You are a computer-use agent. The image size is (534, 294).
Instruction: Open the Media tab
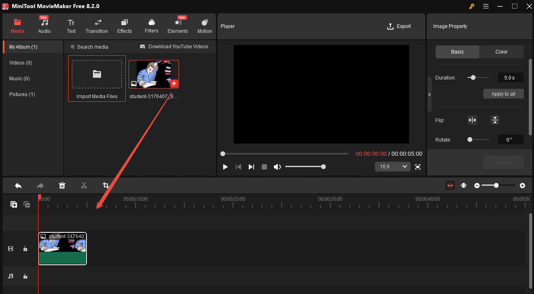[x=17, y=26]
